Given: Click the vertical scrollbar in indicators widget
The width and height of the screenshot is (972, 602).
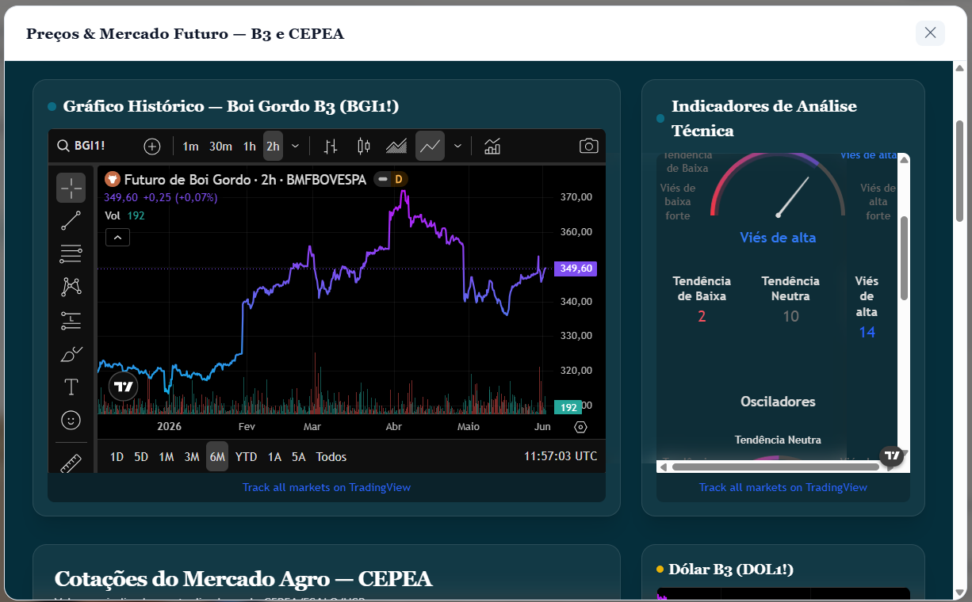Looking at the screenshot, I should tap(904, 258).
